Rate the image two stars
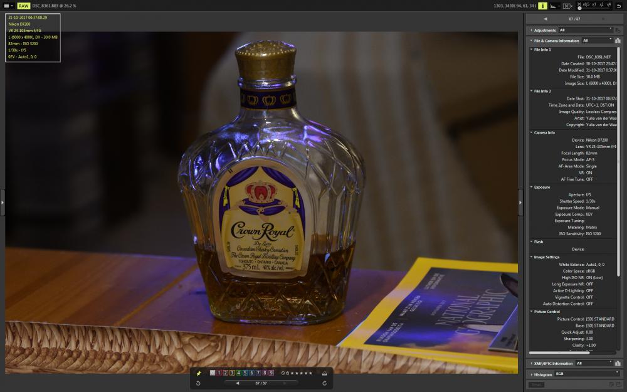This screenshot has height=392, width=627. (297, 373)
